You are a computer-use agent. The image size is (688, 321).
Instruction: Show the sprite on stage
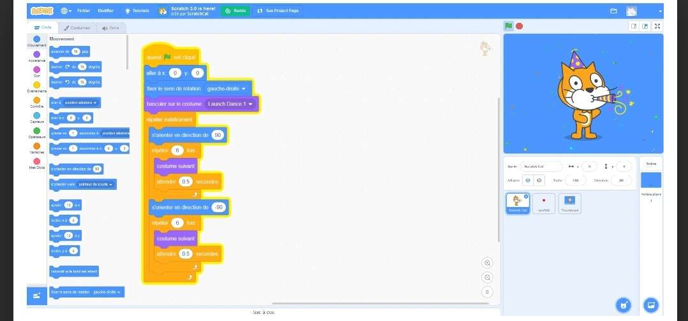pyautogui.click(x=528, y=180)
